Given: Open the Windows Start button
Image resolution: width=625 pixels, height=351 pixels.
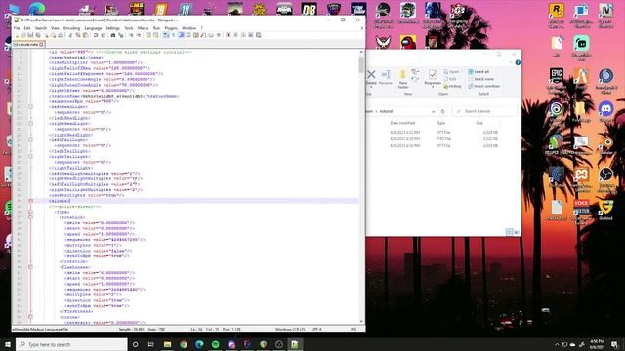Looking at the screenshot, I should coord(7,344).
